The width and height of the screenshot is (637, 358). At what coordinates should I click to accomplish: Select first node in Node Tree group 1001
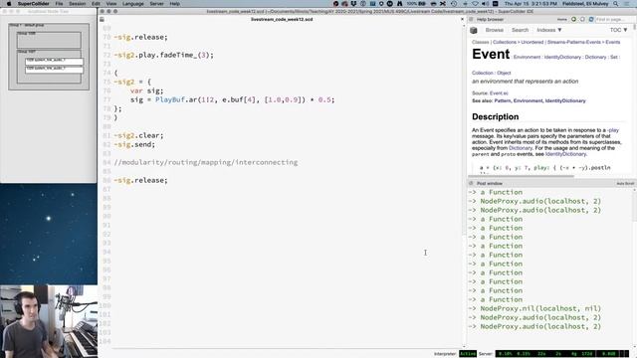coord(54,62)
